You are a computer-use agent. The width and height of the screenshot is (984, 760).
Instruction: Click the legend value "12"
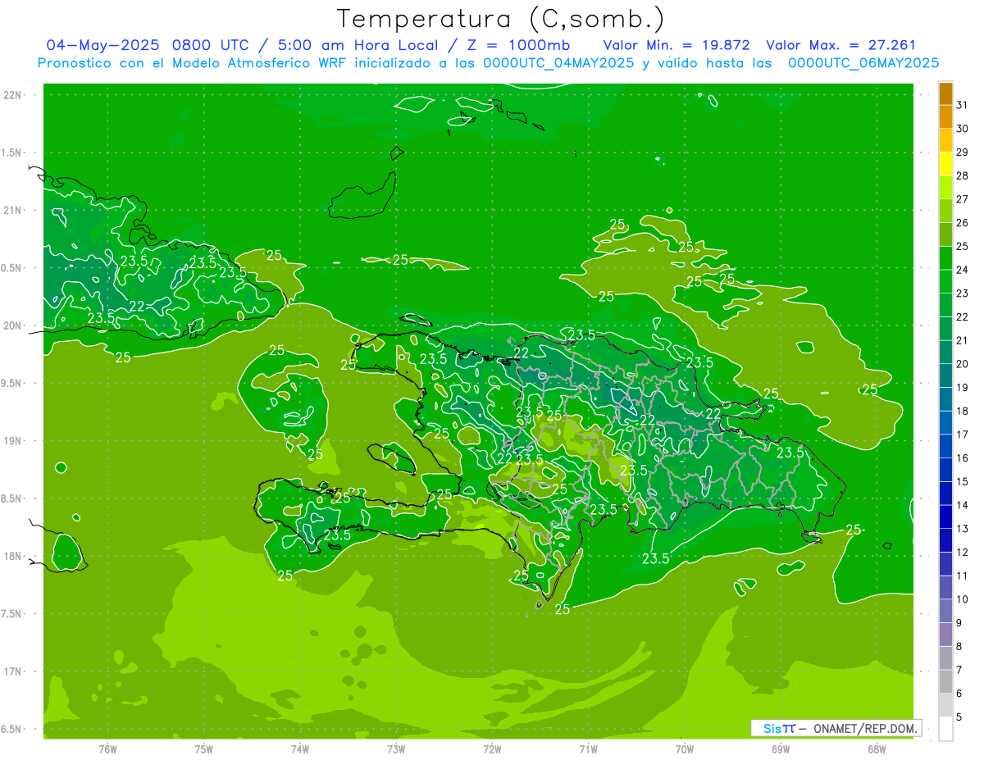click(x=962, y=553)
